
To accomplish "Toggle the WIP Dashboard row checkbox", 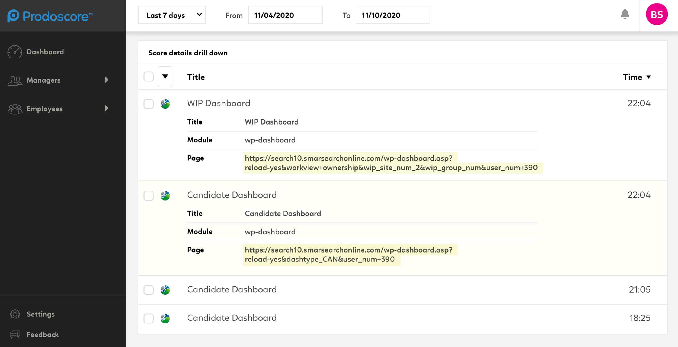I will 149,104.
